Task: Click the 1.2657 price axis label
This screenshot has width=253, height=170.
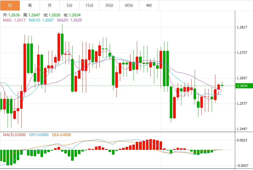Action: (242, 78)
